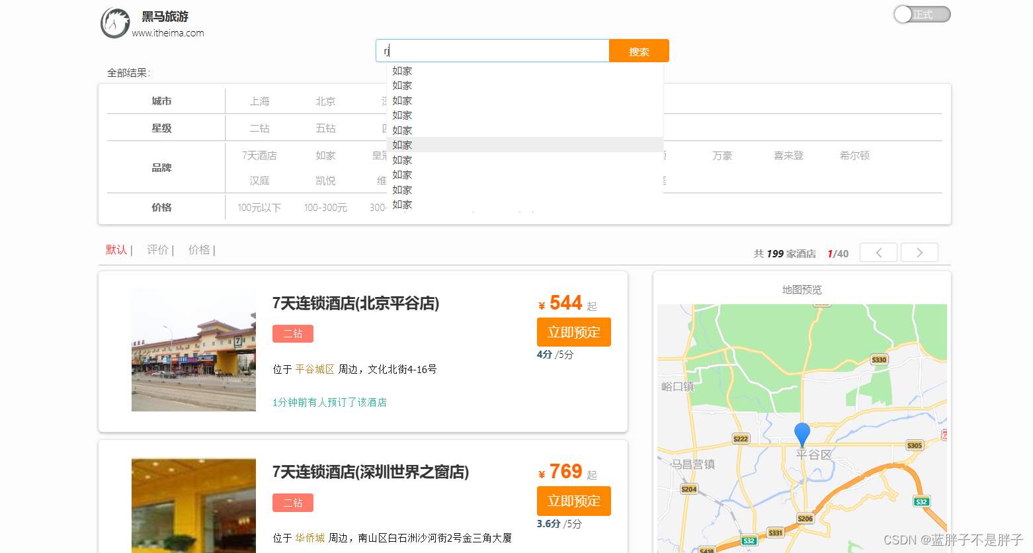
Task: Filter by price 100-300元
Action: click(325, 208)
